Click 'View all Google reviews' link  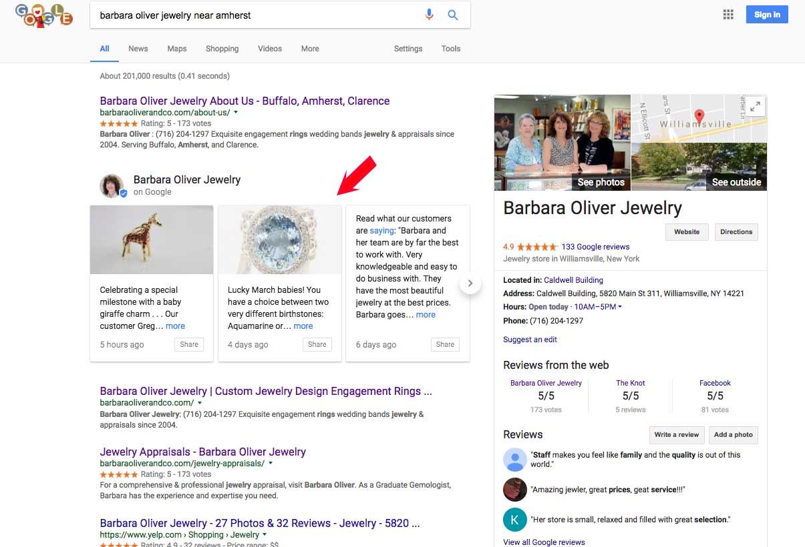pos(544,542)
